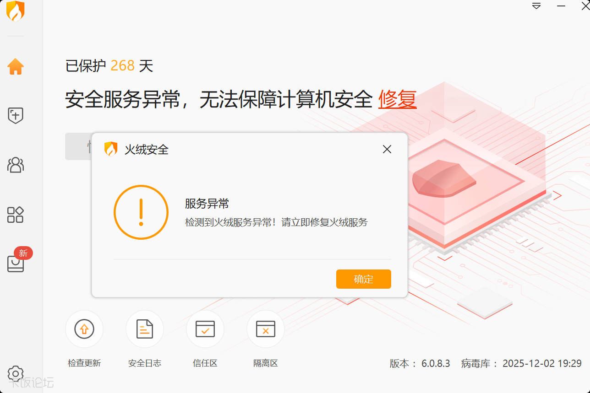
Task: Expand the main menu dropdown triangle
Action: (536, 6)
